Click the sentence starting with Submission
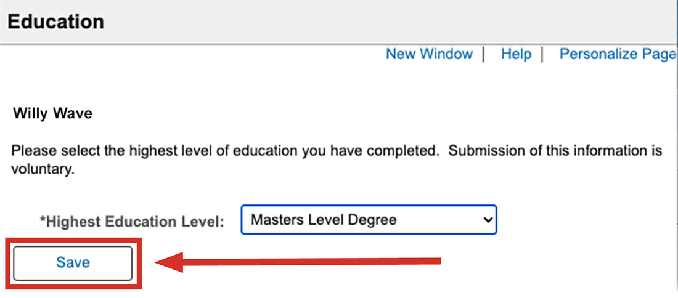 click(555, 151)
